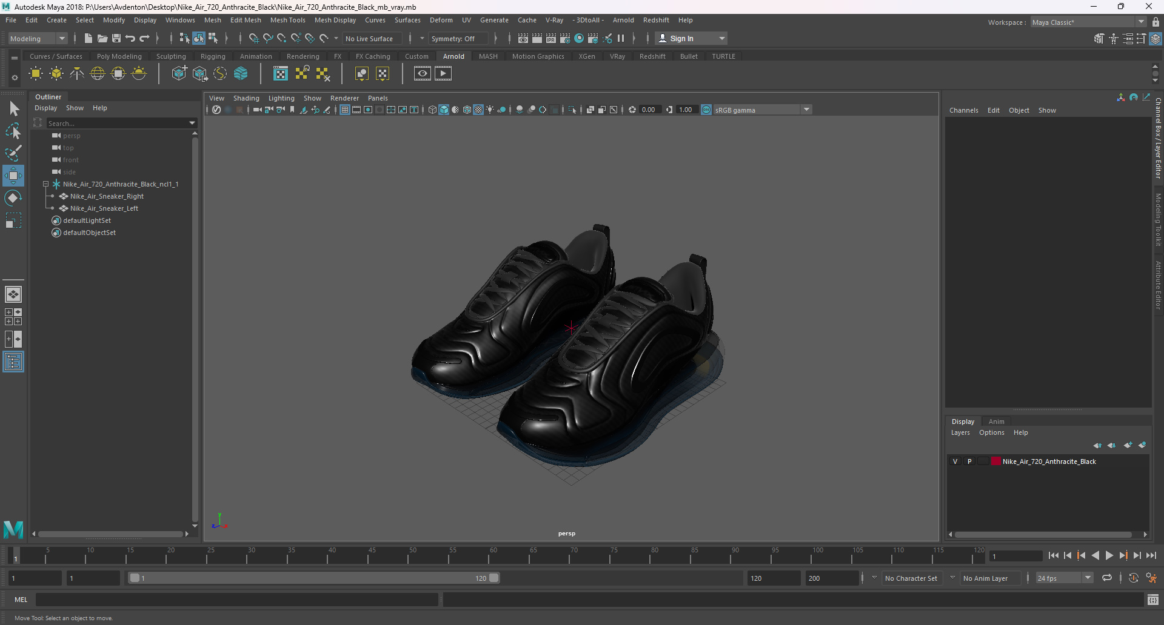Viewport: 1164px width, 625px height.
Task: Toggle layer visibility V box
Action: click(x=955, y=461)
